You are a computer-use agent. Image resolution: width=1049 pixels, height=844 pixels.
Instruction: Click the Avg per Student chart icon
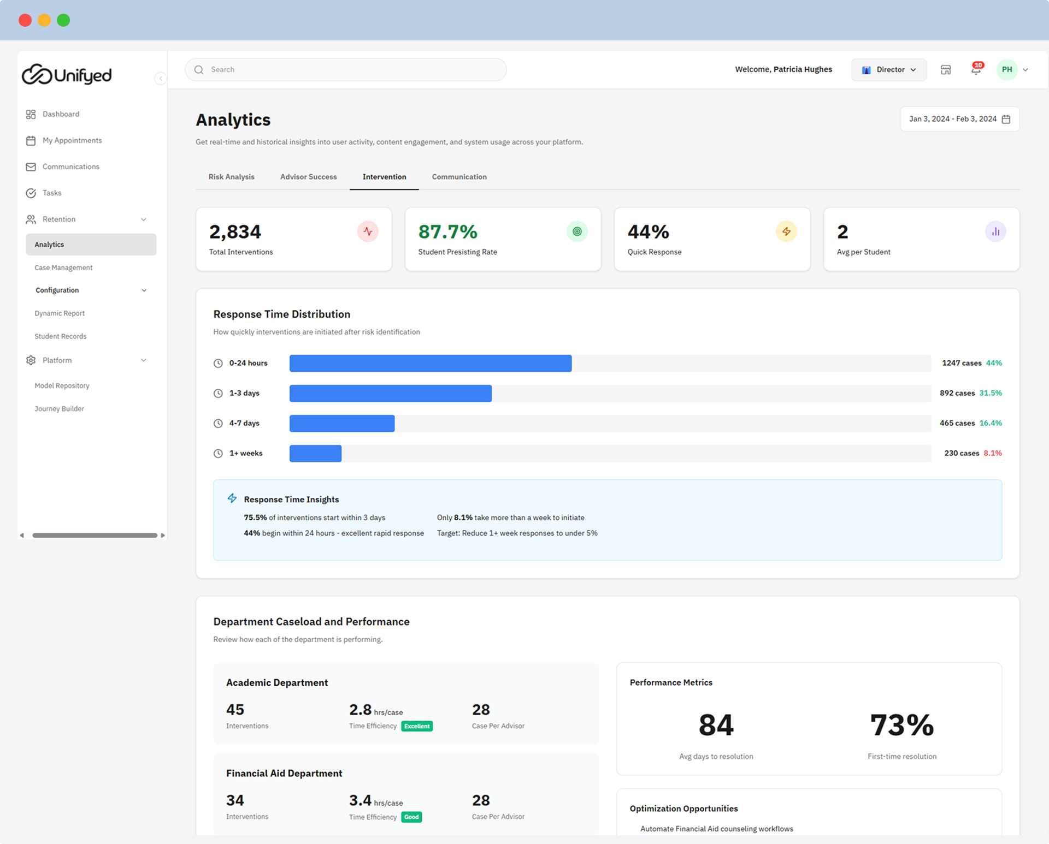[x=995, y=231]
